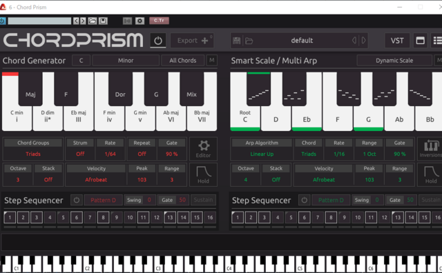Open preset folder icon next to default

(249, 41)
